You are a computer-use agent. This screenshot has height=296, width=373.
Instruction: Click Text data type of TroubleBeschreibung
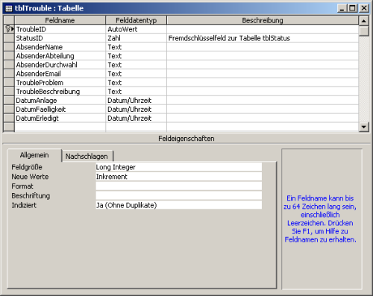[136, 92]
